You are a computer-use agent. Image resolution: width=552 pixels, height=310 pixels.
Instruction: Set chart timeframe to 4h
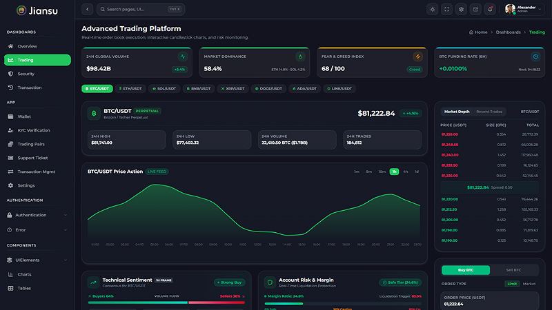point(406,172)
